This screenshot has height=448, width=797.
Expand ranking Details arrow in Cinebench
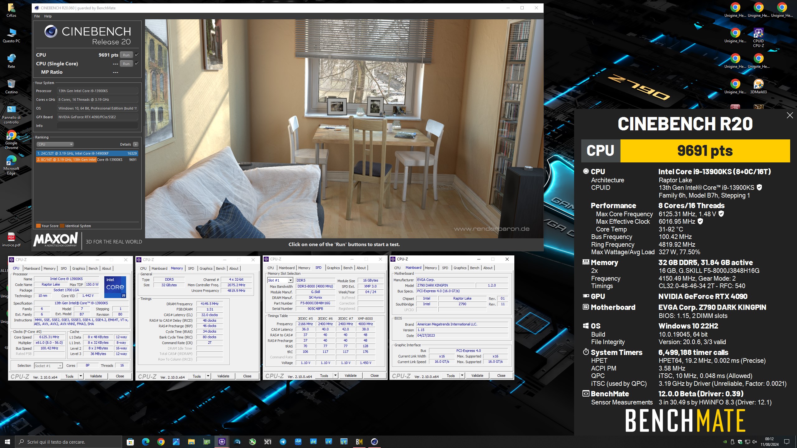(136, 144)
